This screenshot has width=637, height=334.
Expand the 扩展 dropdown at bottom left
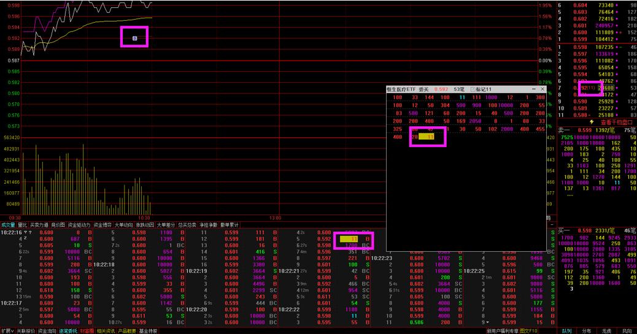coord(7,331)
